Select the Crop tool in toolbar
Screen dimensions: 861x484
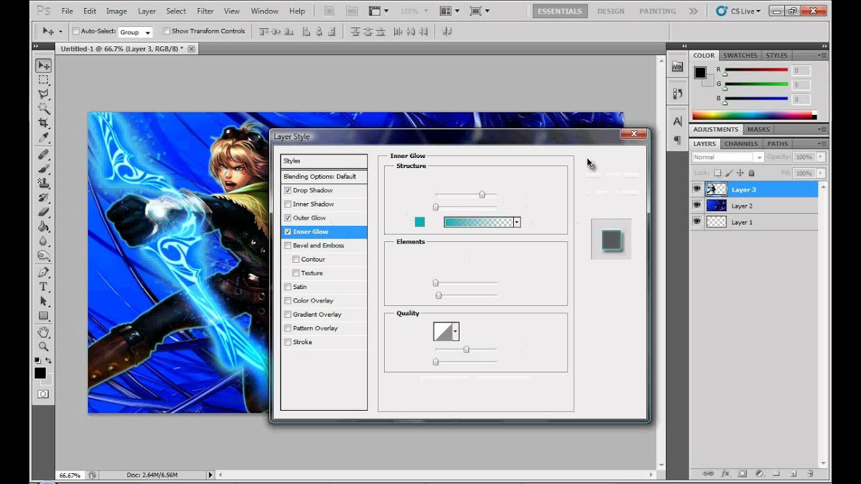[x=43, y=122]
